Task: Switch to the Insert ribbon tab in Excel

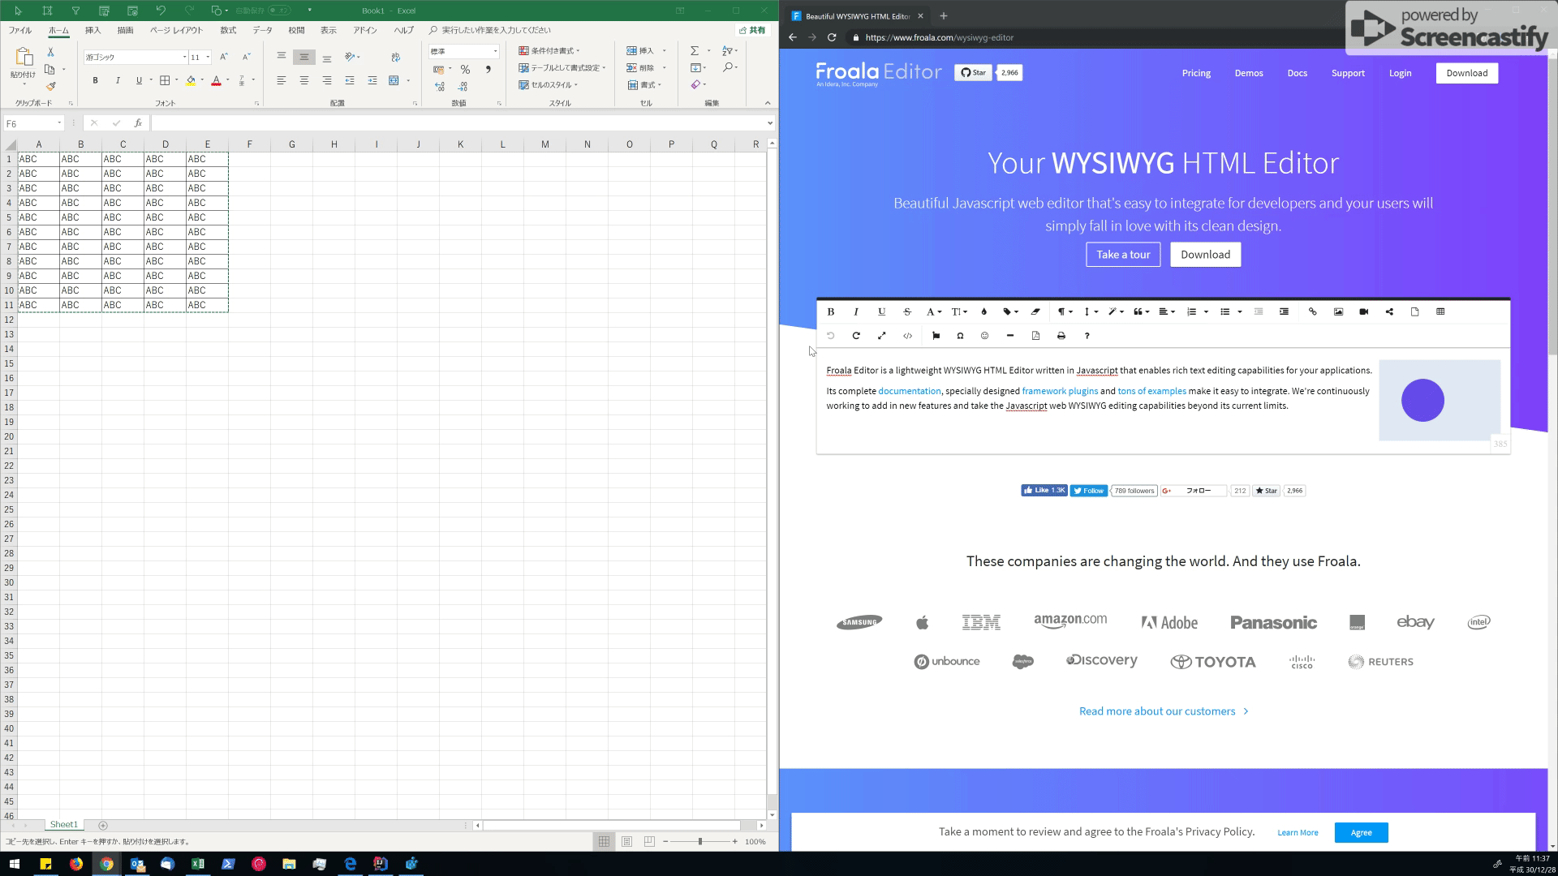Action: pos(93,30)
